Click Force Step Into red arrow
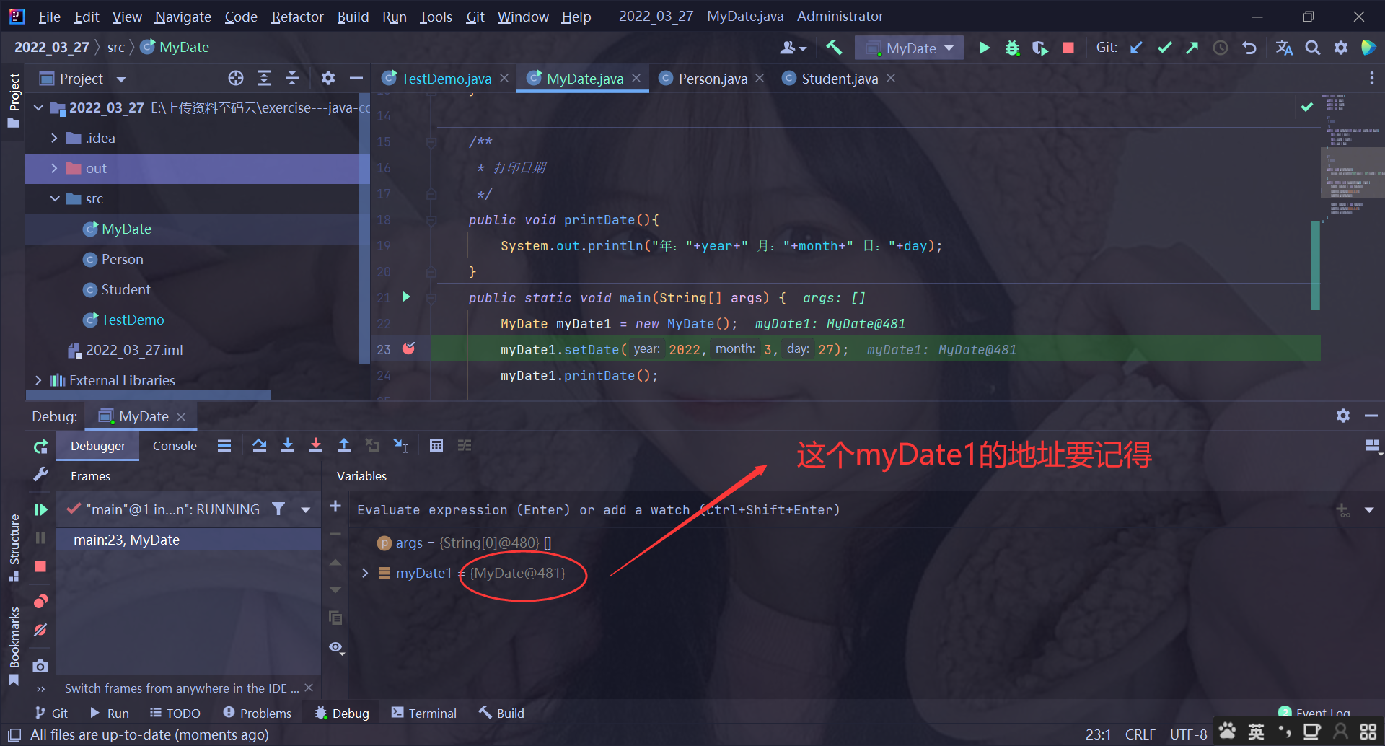 click(316, 445)
